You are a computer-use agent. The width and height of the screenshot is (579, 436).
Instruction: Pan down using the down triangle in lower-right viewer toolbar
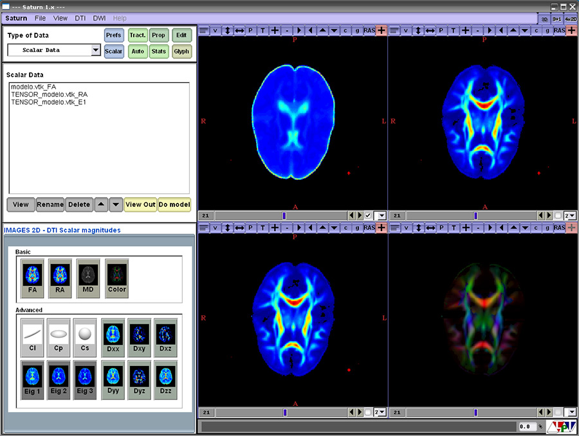pos(525,228)
